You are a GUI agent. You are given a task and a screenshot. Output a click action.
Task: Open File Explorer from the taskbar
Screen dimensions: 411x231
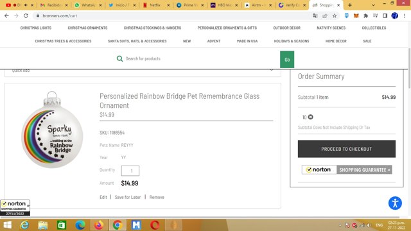[x=43, y=225]
